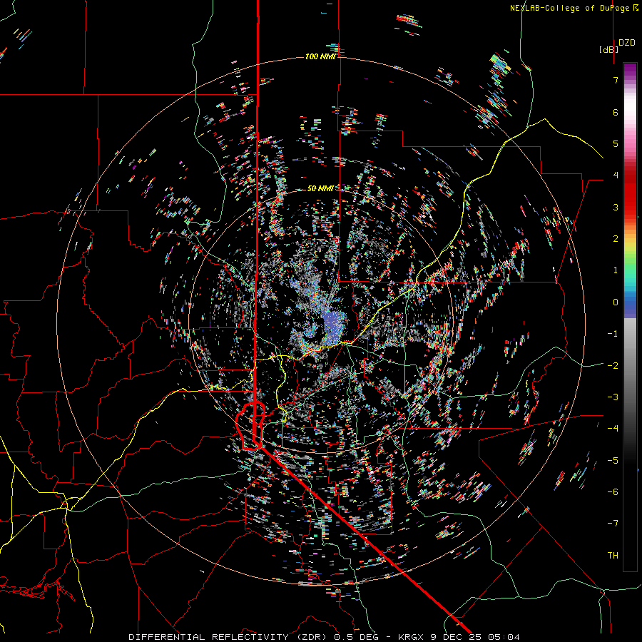Screen dimensions: 642x642
Task: Click the 6 value on the dB scale
Action: [616, 112]
